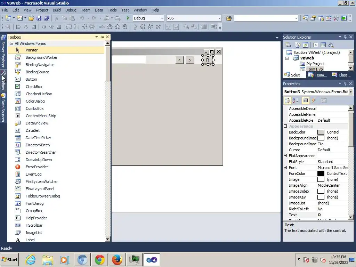The image size is (356, 267).
Task: Click the ForeColor ControlText black swatch
Action: 321,173
